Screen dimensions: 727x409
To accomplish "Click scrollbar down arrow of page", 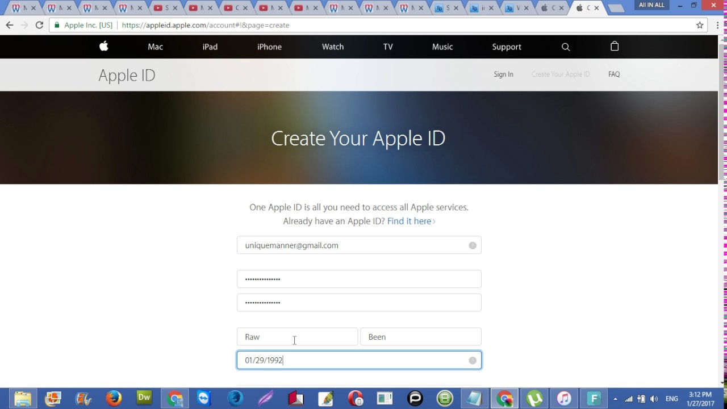I will click(x=722, y=382).
